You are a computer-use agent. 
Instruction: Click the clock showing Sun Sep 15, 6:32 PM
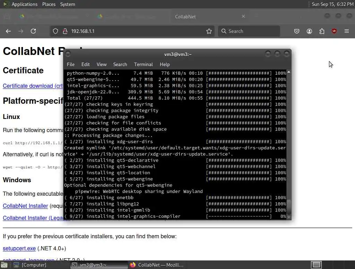coord(332,4)
